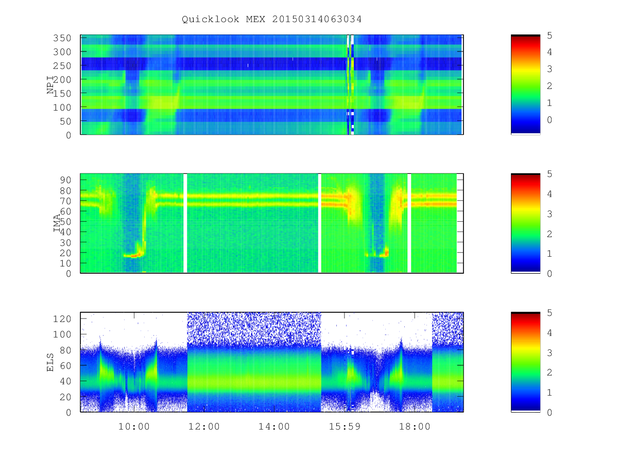This screenshot has width=618, height=463.
Task: Click the 14:00 time tick label
Action: click(274, 426)
